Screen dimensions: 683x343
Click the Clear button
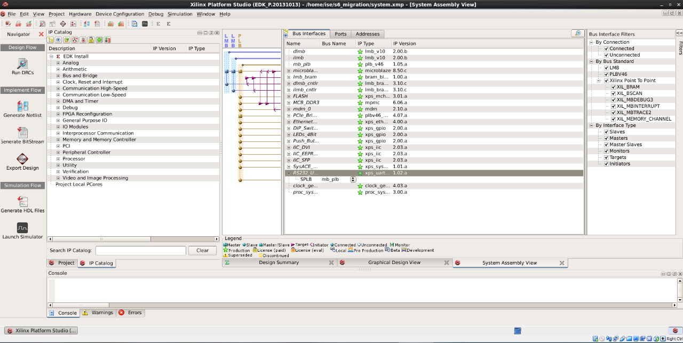click(203, 250)
